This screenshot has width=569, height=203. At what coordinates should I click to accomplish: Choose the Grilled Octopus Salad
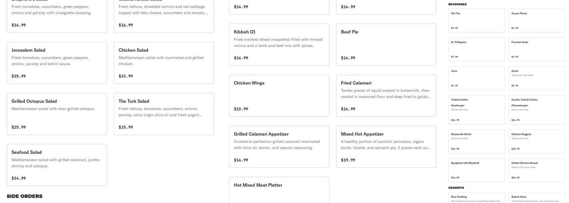[57, 114]
